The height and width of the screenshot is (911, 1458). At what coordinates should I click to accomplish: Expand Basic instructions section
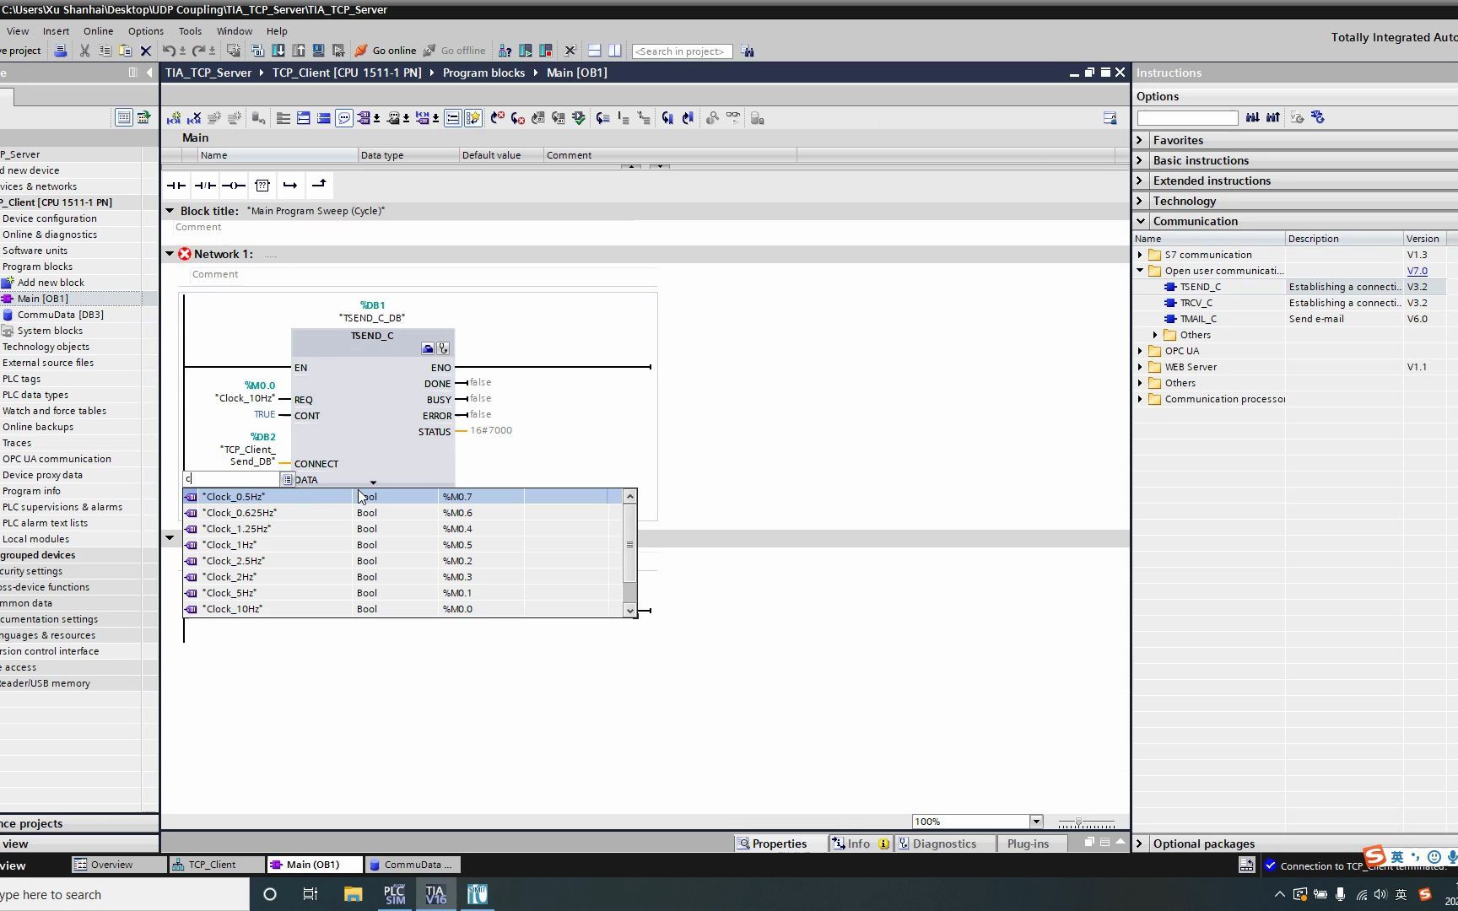(1141, 160)
